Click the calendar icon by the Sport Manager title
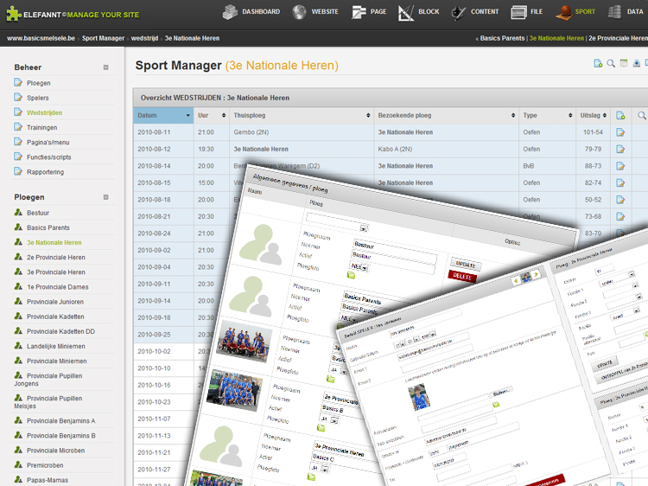Screen dimensions: 648x486 [624, 63]
